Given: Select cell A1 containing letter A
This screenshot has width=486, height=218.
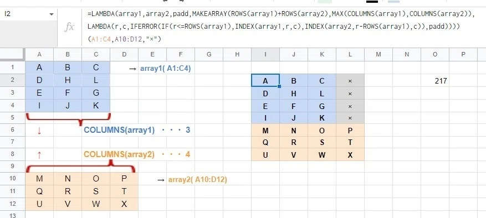Looking at the screenshot, I should pyautogui.click(x=39, y=68).
